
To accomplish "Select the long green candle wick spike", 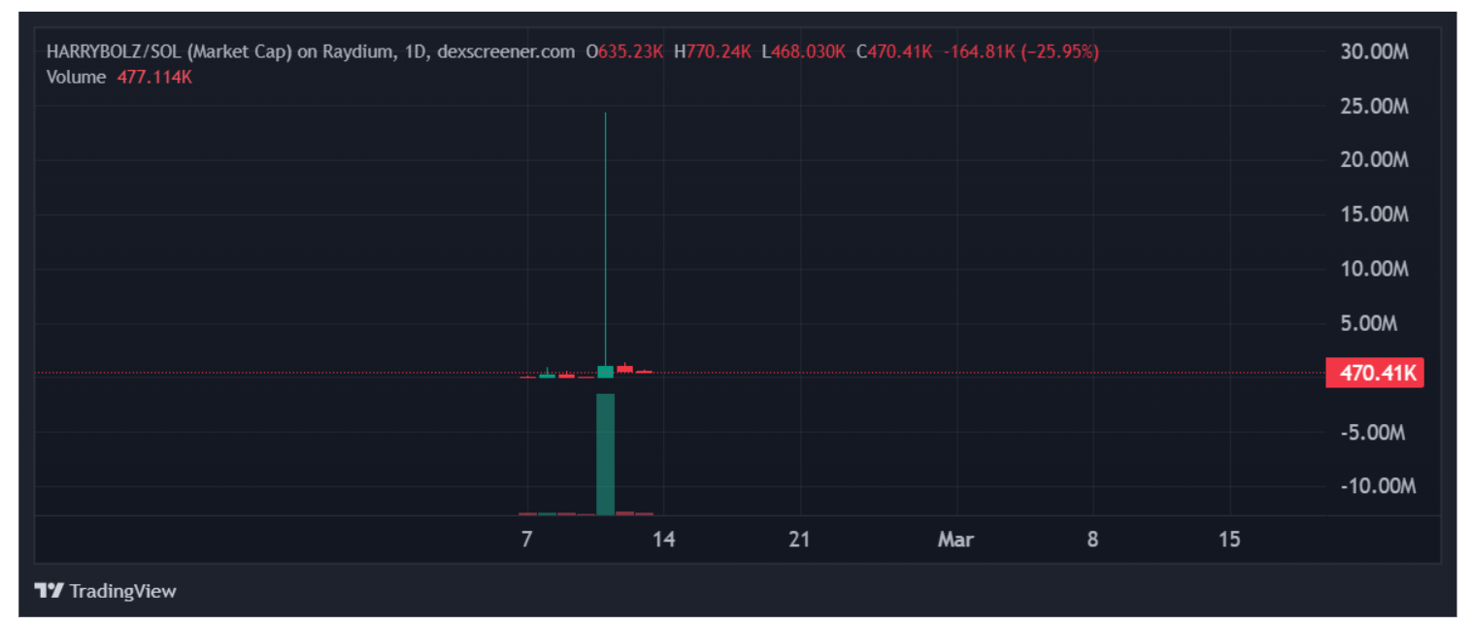I will pos(605,239).
